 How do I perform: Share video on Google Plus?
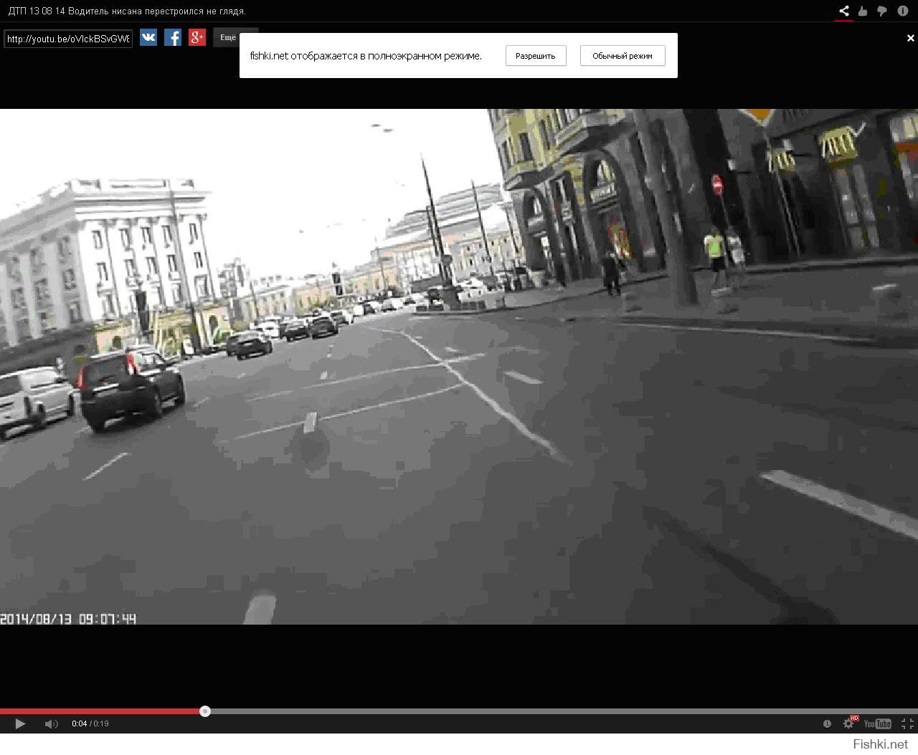click(x=197, y=38)
